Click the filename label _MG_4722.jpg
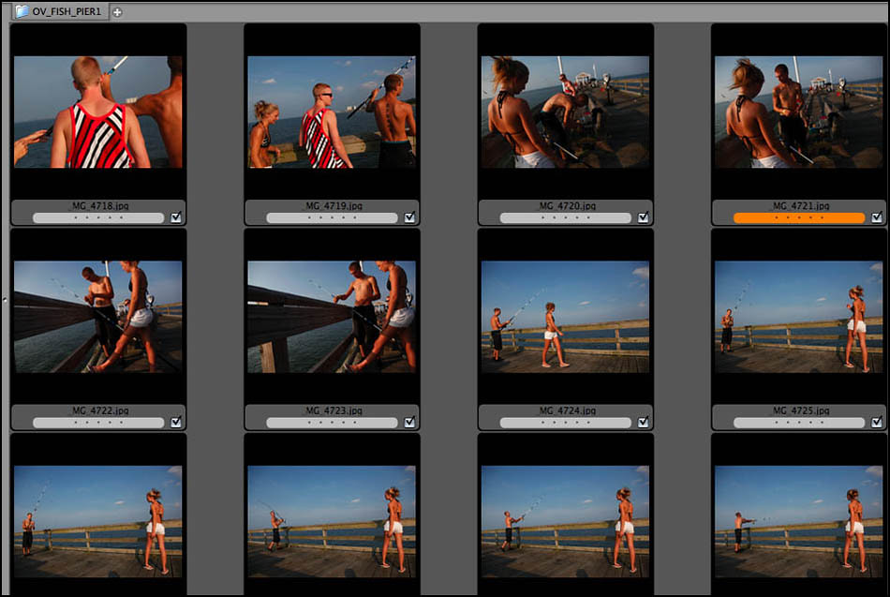The image size is (890, 597). [99, 410]
